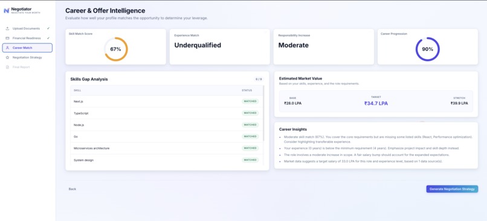The width and height of the screenshot is (487, 221).
Task: Click the Responsibility Increase card label
Action: coord(294,36)
